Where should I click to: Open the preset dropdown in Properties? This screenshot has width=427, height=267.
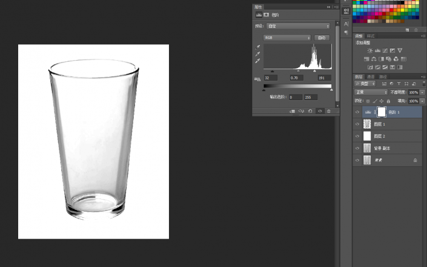[298, 26]
